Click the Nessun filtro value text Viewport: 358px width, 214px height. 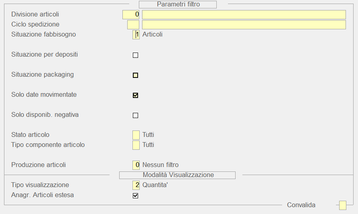[x=160, y=165]
